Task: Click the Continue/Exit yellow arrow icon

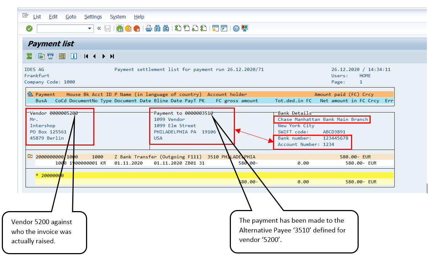Action: (129, 28)
